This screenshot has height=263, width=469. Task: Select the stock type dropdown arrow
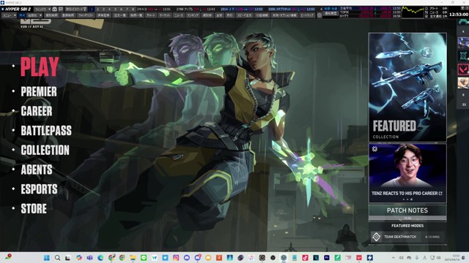[41, 15]
